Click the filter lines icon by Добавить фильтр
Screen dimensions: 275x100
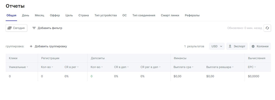pyautogui.click(x=34, y=28)
